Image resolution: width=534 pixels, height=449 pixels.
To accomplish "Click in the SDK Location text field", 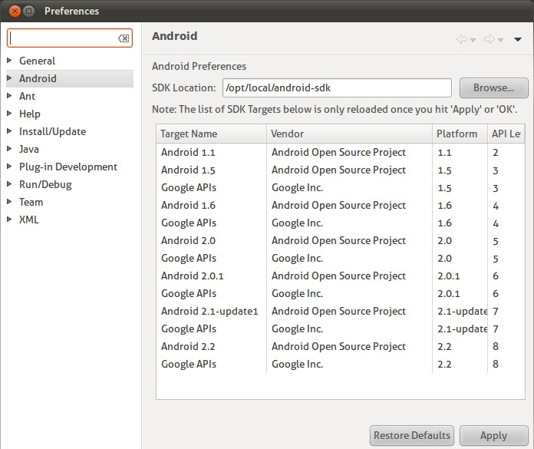I will (336, 87).
